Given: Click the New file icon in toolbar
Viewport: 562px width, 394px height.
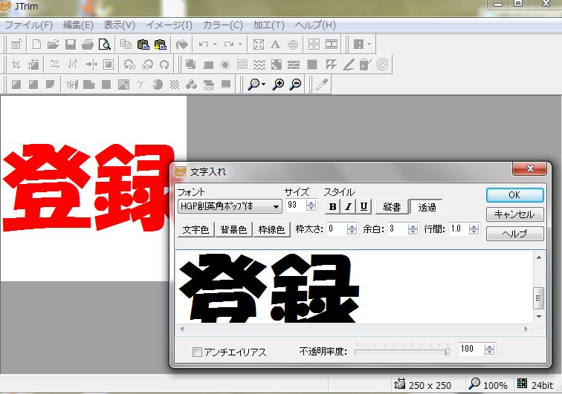Looking at the screenshot, I should 36,45.
